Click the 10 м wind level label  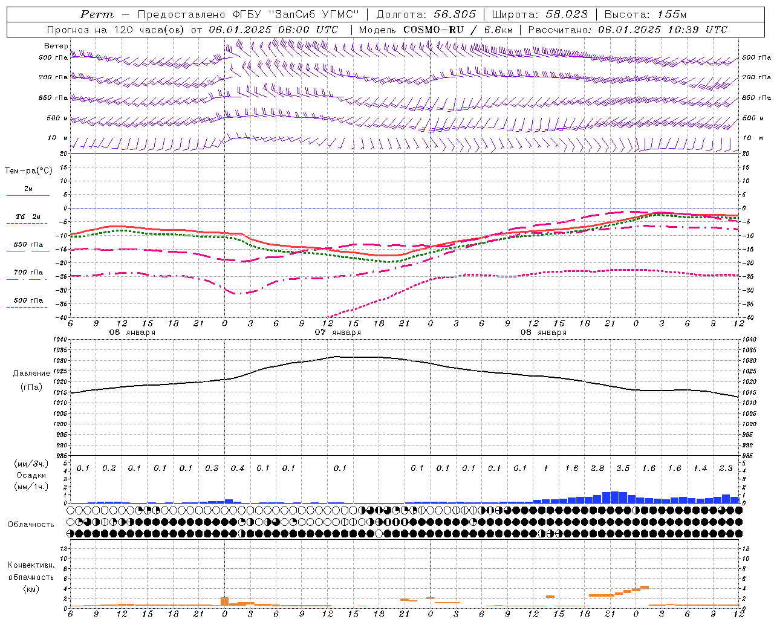click(58, 138)
